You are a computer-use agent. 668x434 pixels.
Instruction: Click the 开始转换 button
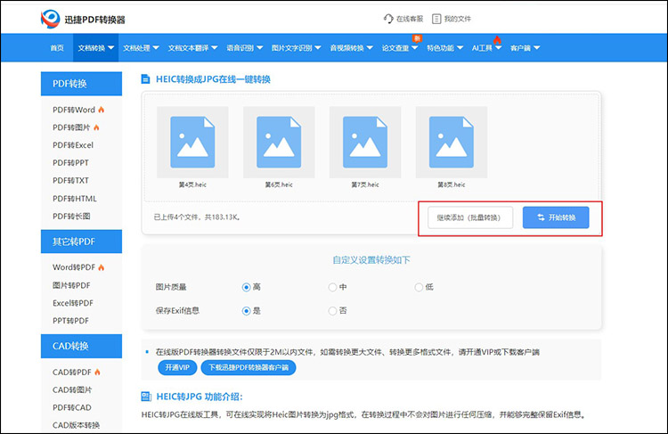[556, 217]
